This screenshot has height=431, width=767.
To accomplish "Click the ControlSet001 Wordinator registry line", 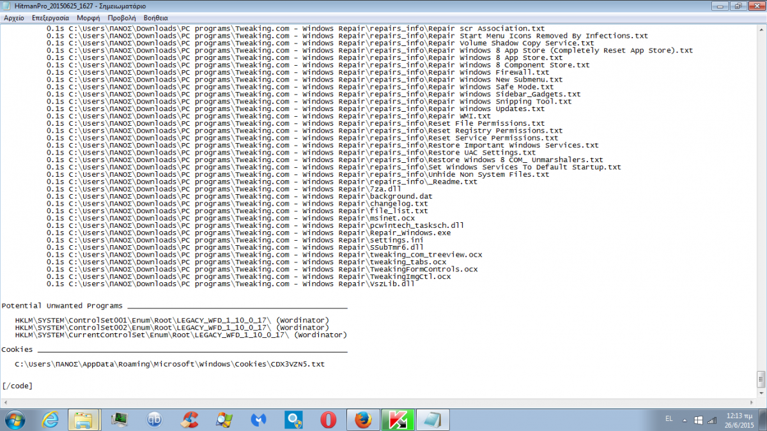I will click(x=173, y=320).
